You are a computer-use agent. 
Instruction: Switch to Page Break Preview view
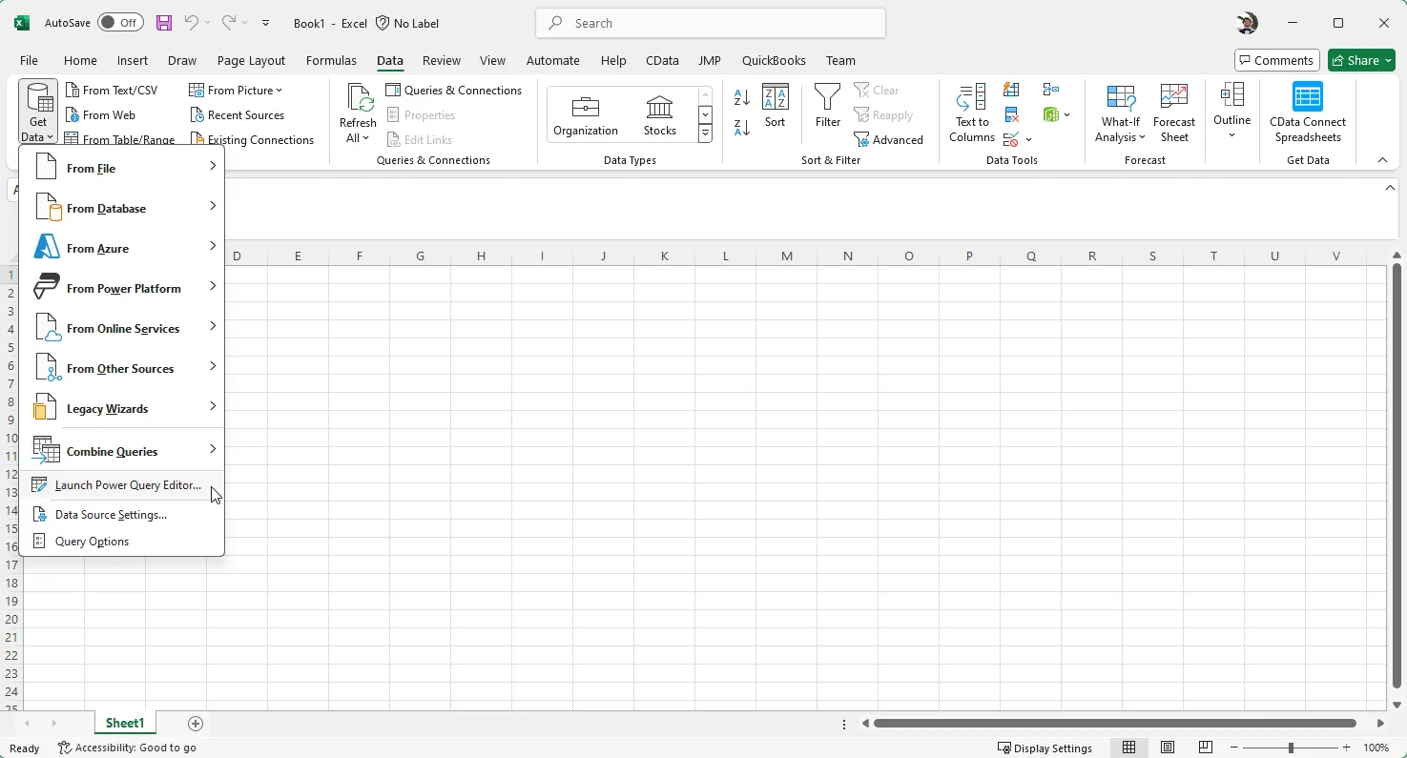click(1206, 748)
